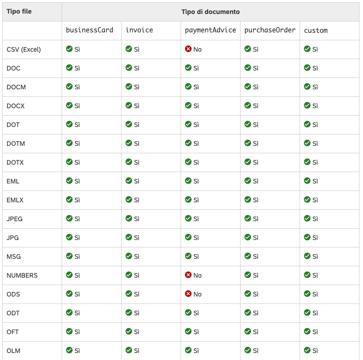Click red No icon in NUMBERS paymentAdvice cell
The image size is (363, 360).
(188, 275)
